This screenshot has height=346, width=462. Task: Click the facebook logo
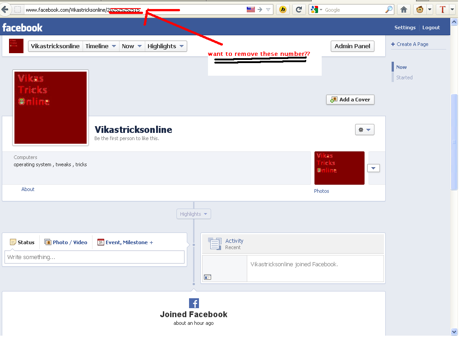pos(22,27)
